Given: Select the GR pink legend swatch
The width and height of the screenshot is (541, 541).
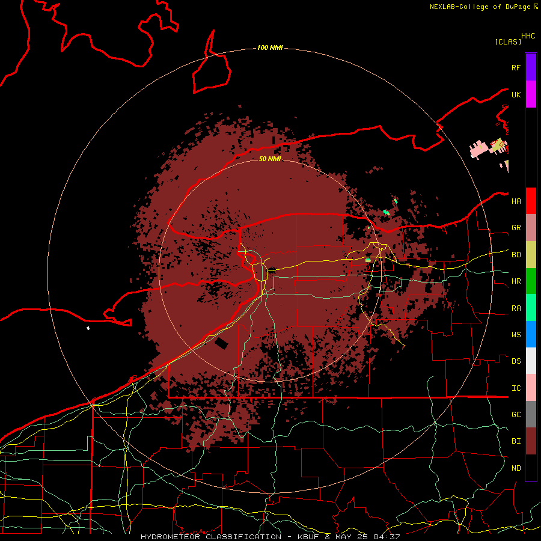Looking at the screenshot, I should (x=531, y=228).
